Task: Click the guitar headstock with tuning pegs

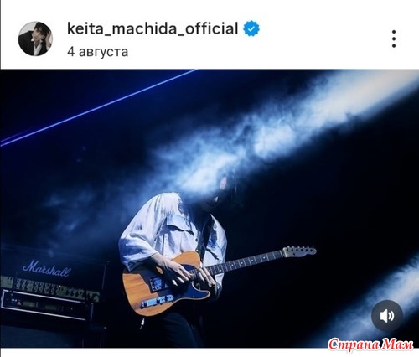Action: click(x=300, y=251)
